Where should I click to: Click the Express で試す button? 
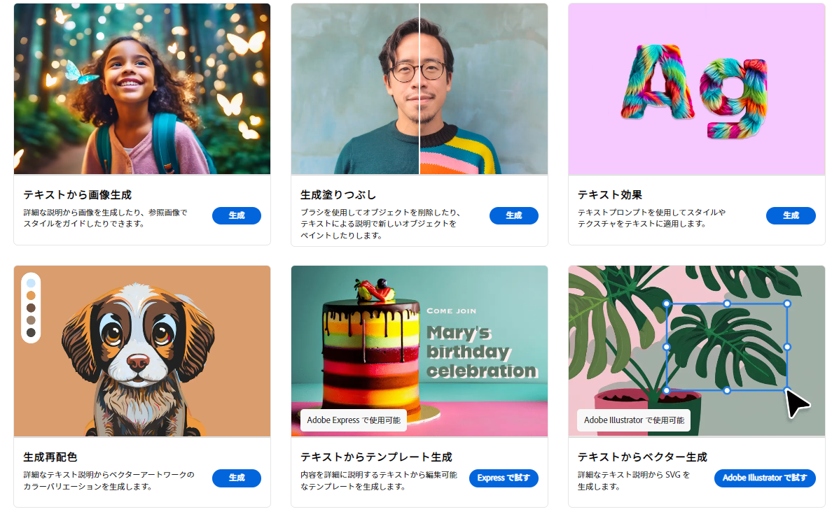504,478
